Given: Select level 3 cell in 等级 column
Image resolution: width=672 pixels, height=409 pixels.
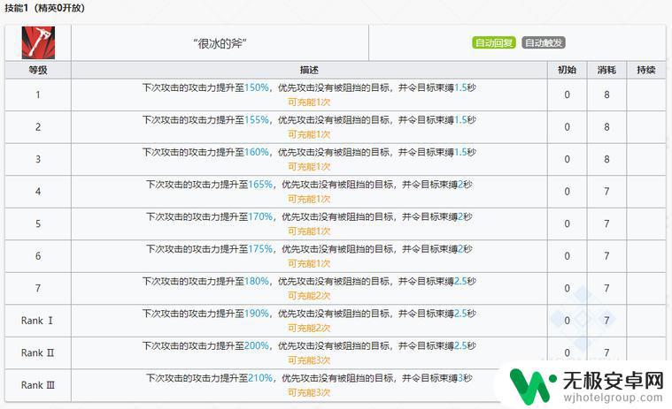Looking at the screenshot, I should point(38,159).
